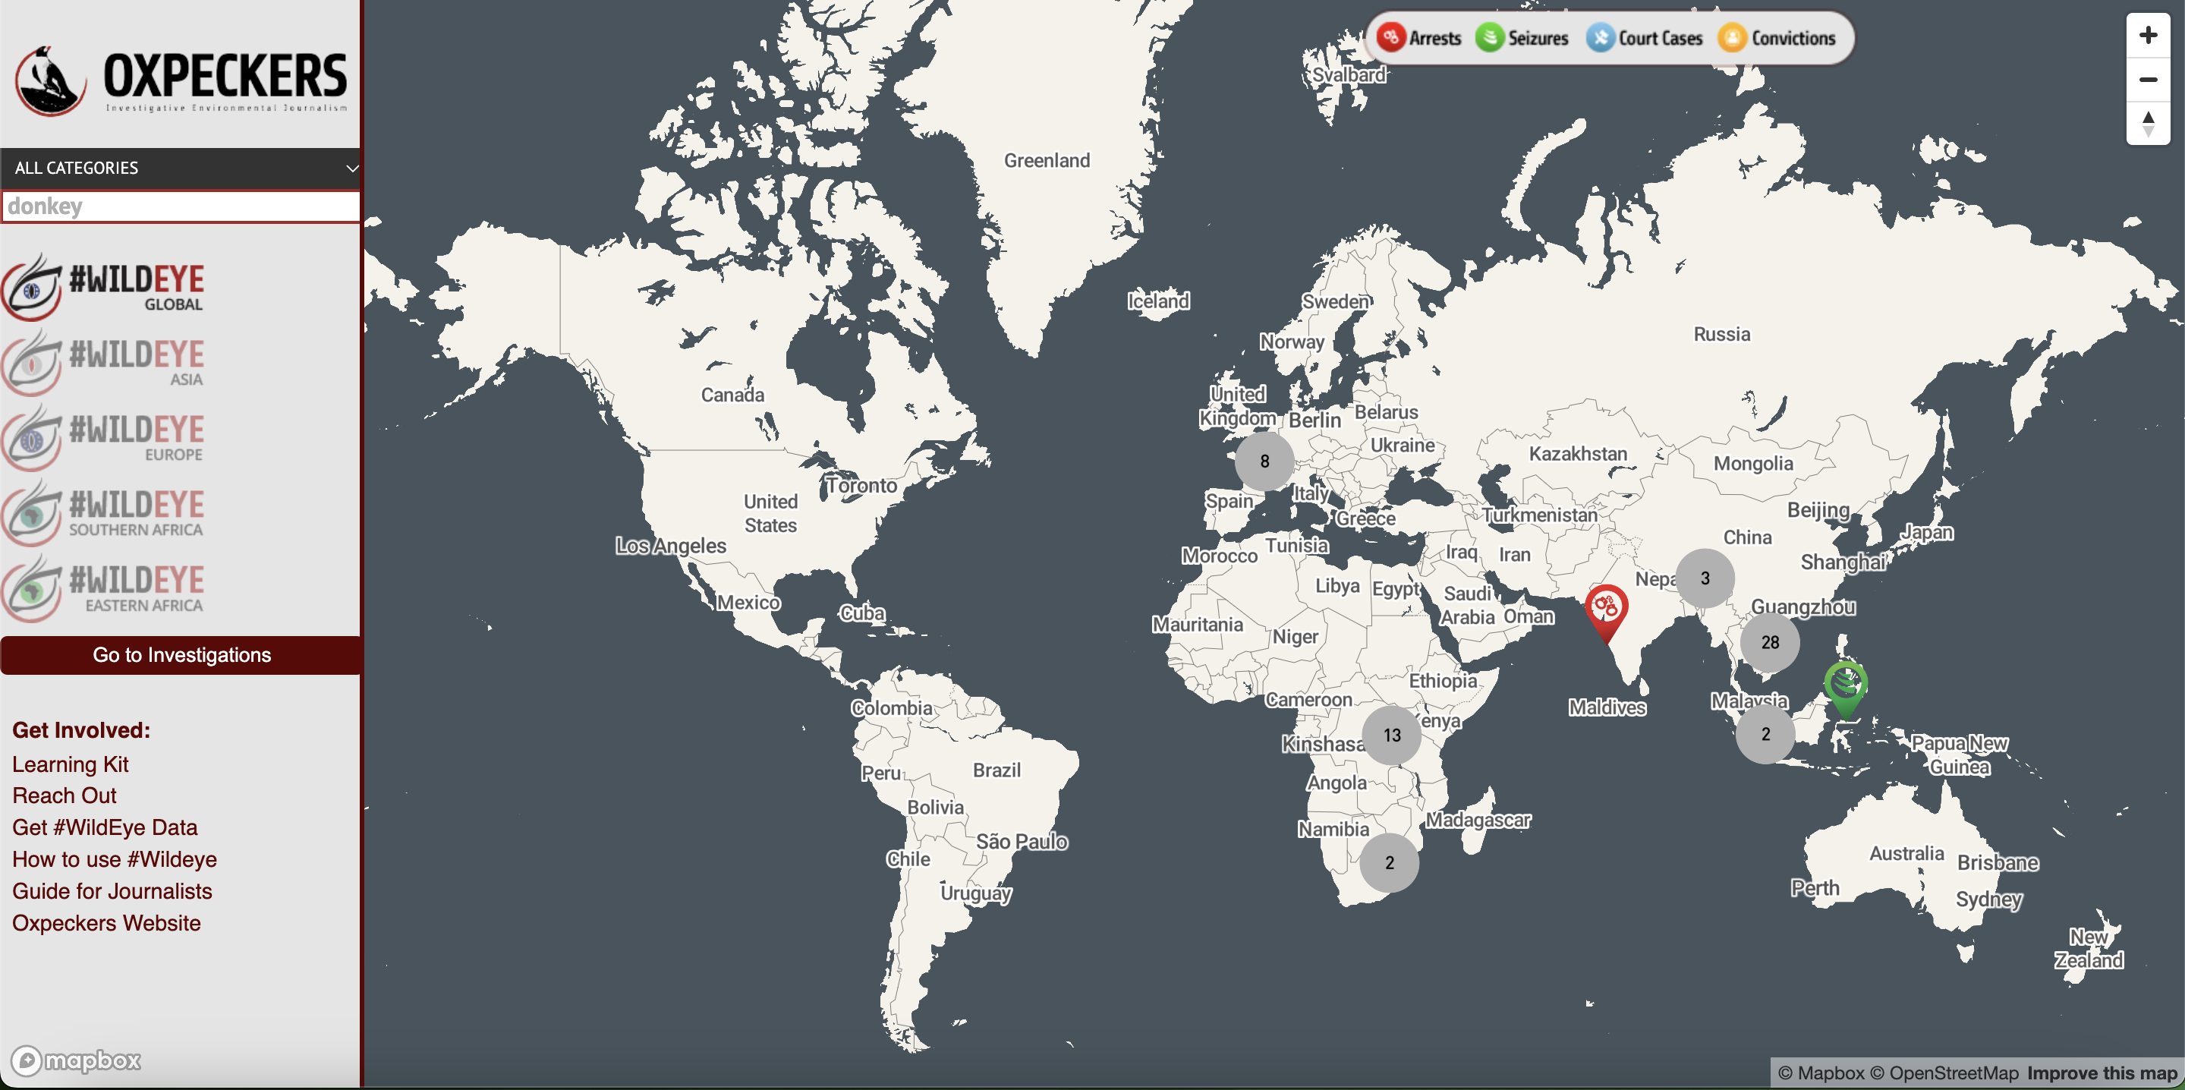Toggle the Court Cases filter

[x=1645, y=38]
